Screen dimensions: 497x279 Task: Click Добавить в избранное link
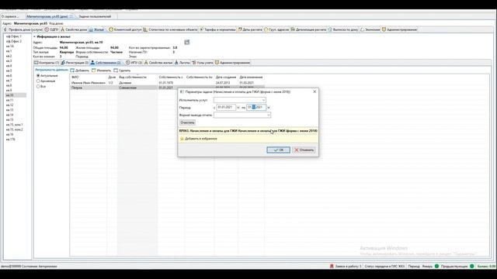[x=201, y=139]
